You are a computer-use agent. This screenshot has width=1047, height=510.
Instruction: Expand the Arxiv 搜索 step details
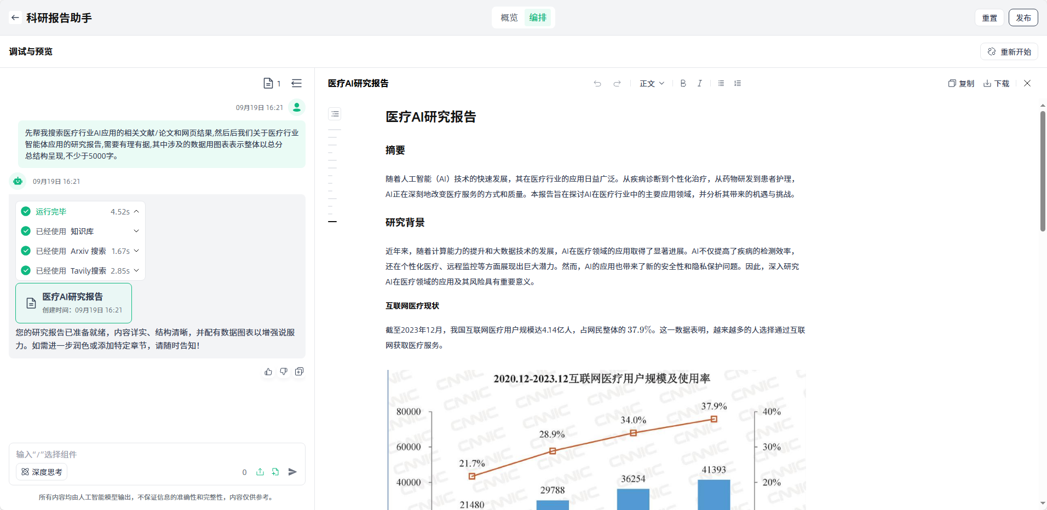click(x=136, y=251)
